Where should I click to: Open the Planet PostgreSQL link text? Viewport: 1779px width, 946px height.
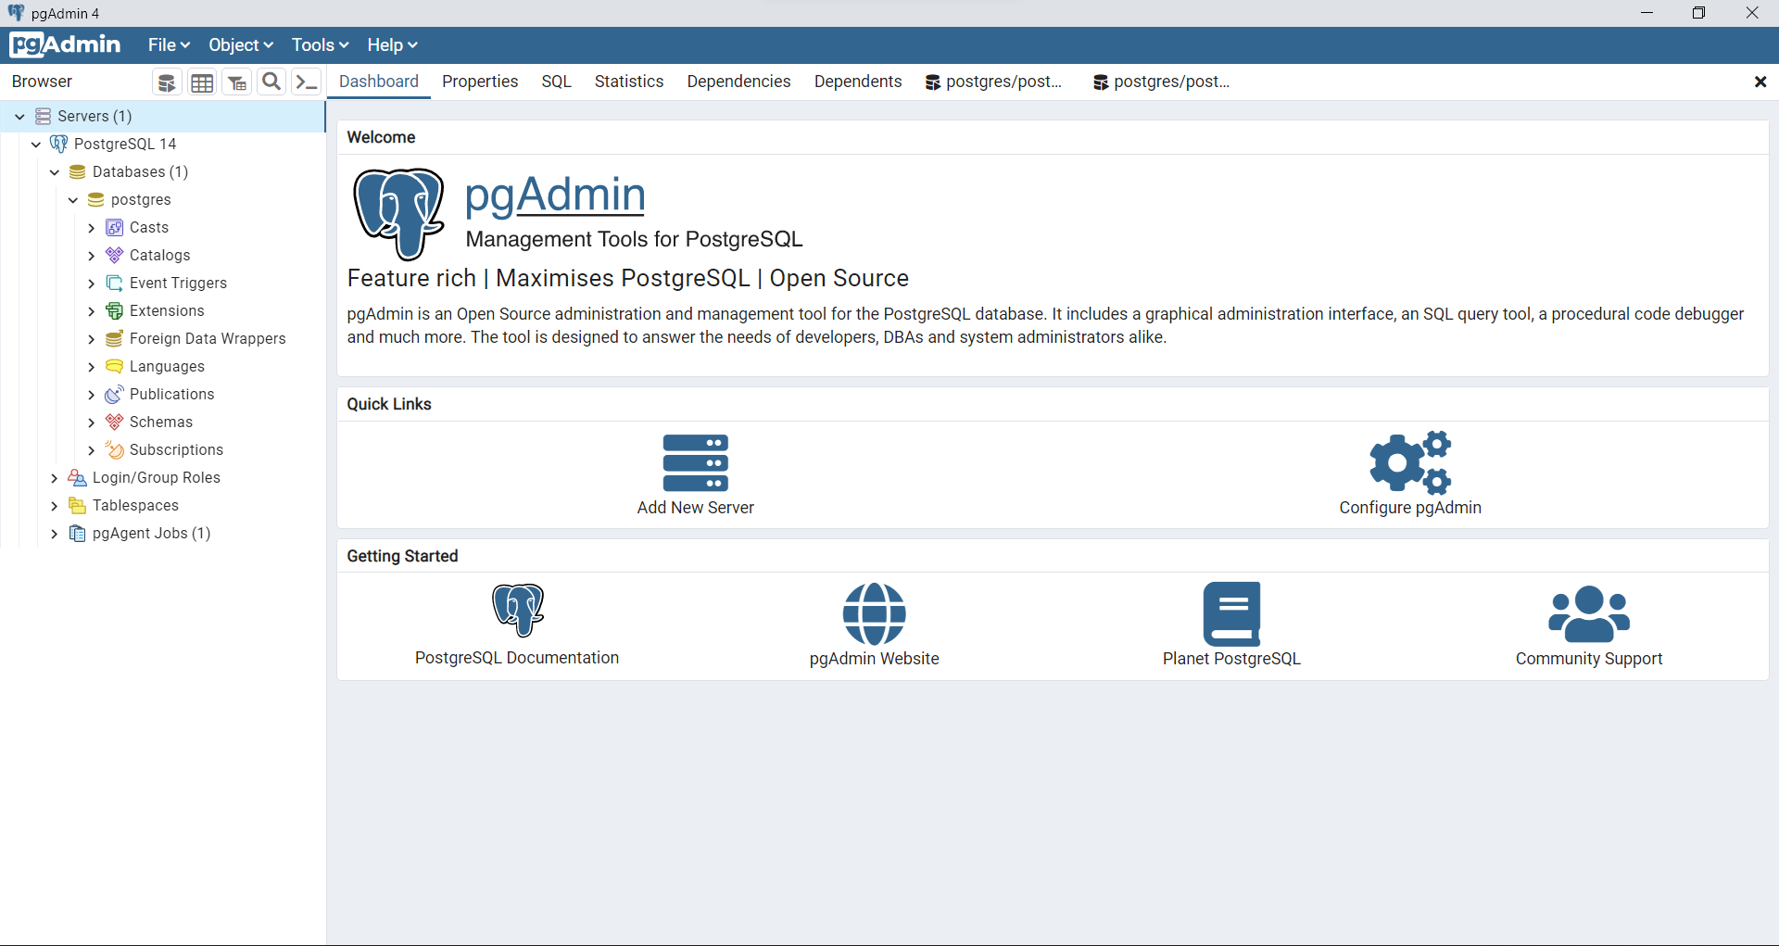pos(1231,659)
